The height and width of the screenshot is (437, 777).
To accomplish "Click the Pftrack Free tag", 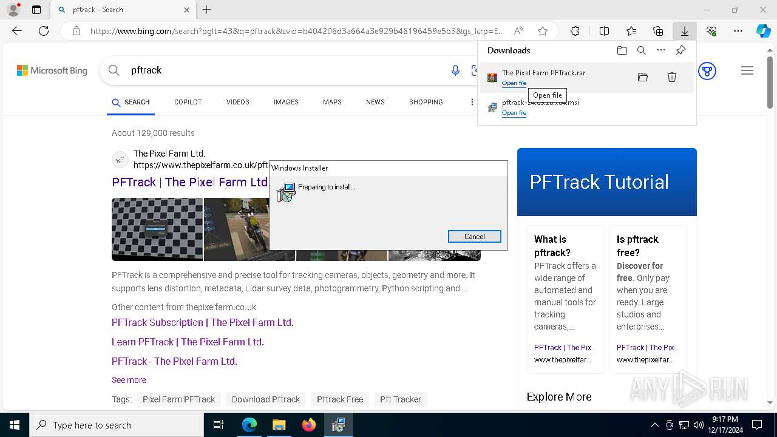I will [340, 399].
